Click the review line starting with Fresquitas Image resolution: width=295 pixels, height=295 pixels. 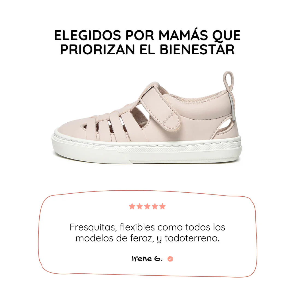click(x=147, y=227)
